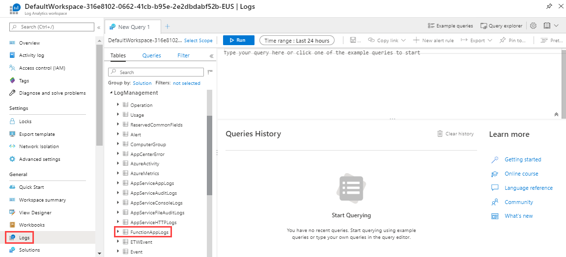This screenshot has height=257, width=566.
Task: Open the Overview icon in sidebar
Action: (12, 43)
